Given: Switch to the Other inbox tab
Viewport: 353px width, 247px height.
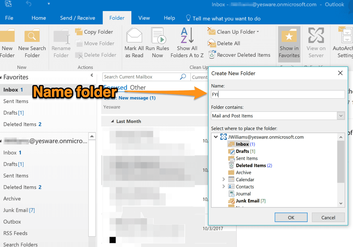Looking at the screenshot, I should (138, 88).
